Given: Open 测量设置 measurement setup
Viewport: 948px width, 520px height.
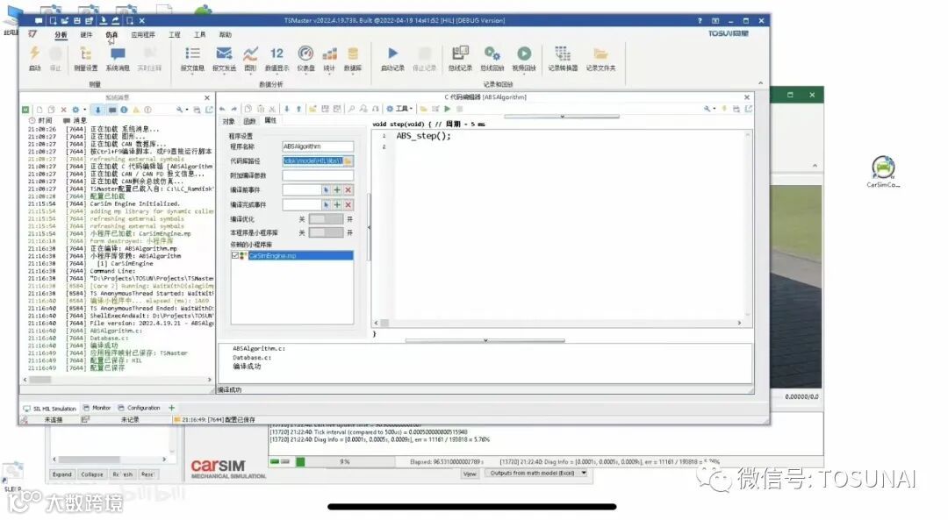Looking at the screenshot, I should pyautogui.click(x=85, y=59).
